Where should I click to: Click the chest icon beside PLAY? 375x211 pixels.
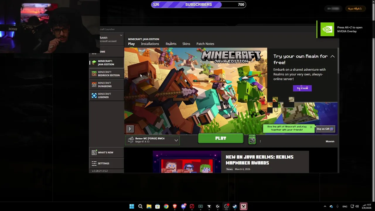(x=252, y=140)
